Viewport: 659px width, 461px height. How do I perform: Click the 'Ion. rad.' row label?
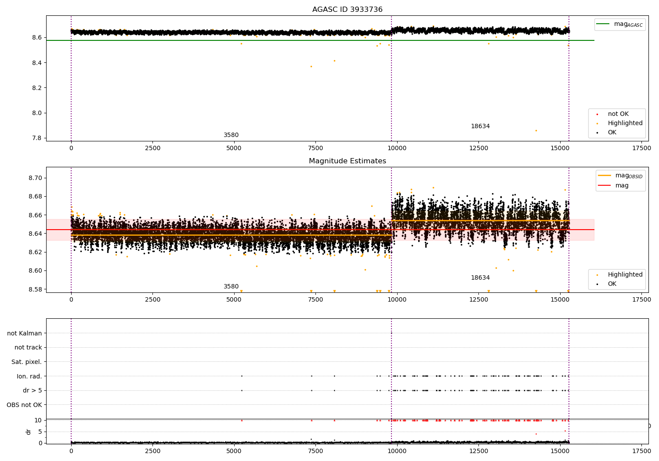click(x=29, y=376)
